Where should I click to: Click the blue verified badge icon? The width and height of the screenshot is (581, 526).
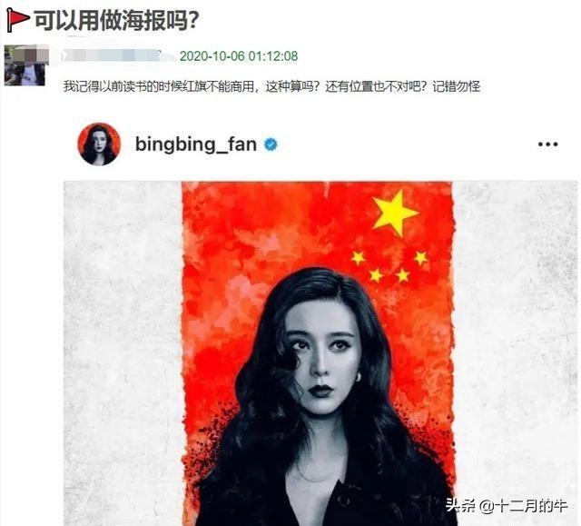click(x=271, y=144)
